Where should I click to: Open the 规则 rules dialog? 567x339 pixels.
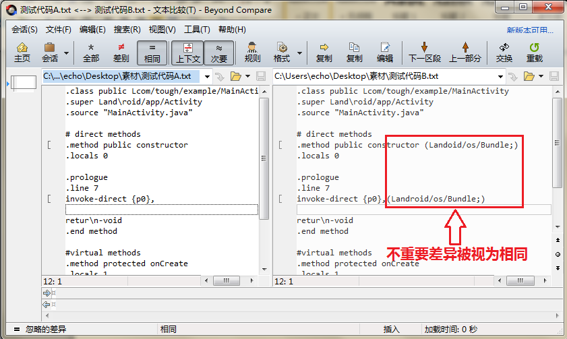point(252,53)
